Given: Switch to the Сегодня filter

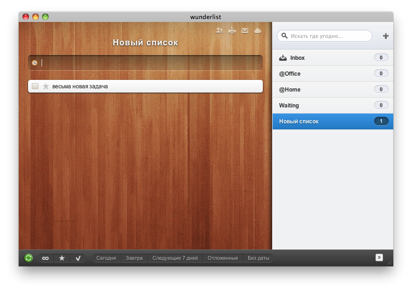Looking at the screenshot, I should tap(106, 258).
